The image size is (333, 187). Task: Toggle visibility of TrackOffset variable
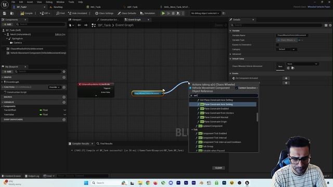tap(65, 110)
